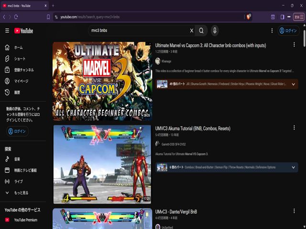
Task: Reload the page with the refresh icon
Action: coord(16,17)
